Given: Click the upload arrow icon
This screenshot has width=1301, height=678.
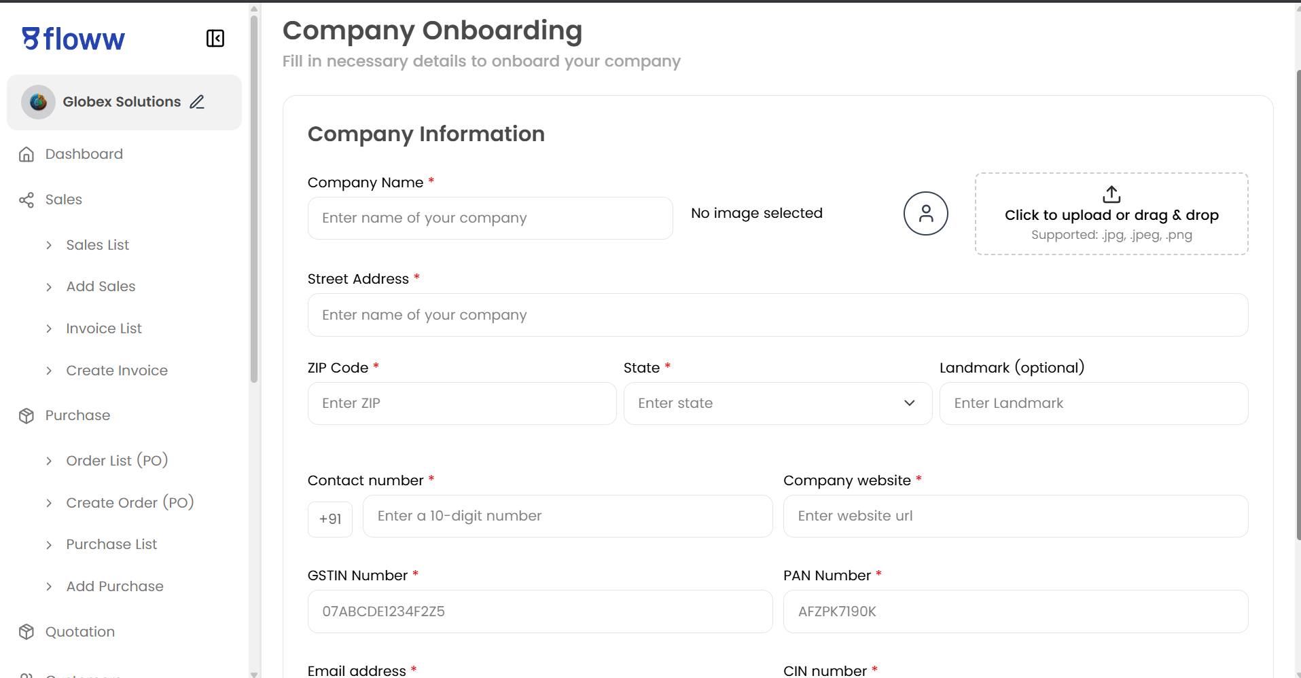Looking at the screenshot, I should 1111,195.
